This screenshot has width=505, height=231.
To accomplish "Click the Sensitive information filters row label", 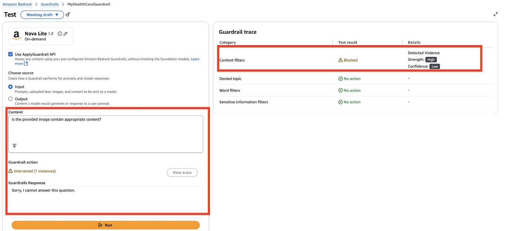I will 244,102.
